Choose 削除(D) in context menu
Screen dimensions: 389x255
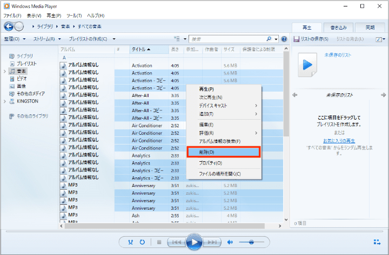[224, 152]
